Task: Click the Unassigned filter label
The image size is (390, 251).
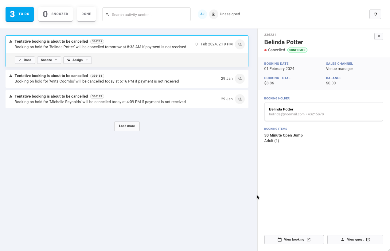Action: coord(230,14)
